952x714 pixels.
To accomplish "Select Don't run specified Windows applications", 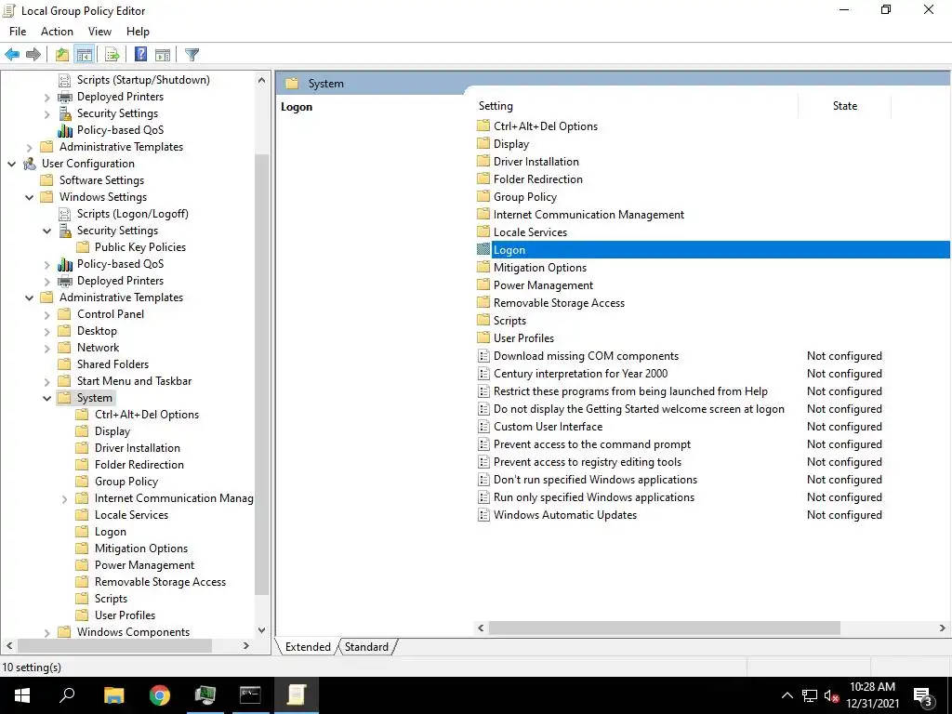I will [595, 480].
